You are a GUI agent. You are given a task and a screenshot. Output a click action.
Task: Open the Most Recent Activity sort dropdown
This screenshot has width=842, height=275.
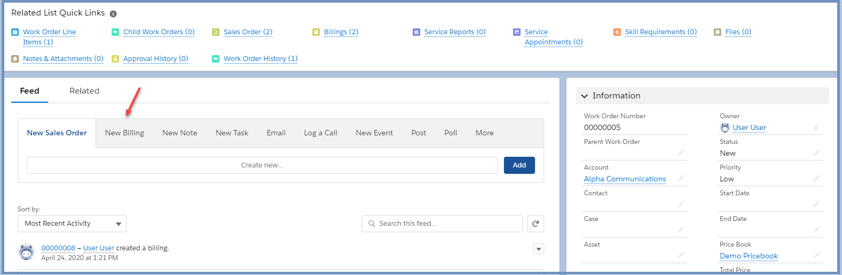coord(72,224)
